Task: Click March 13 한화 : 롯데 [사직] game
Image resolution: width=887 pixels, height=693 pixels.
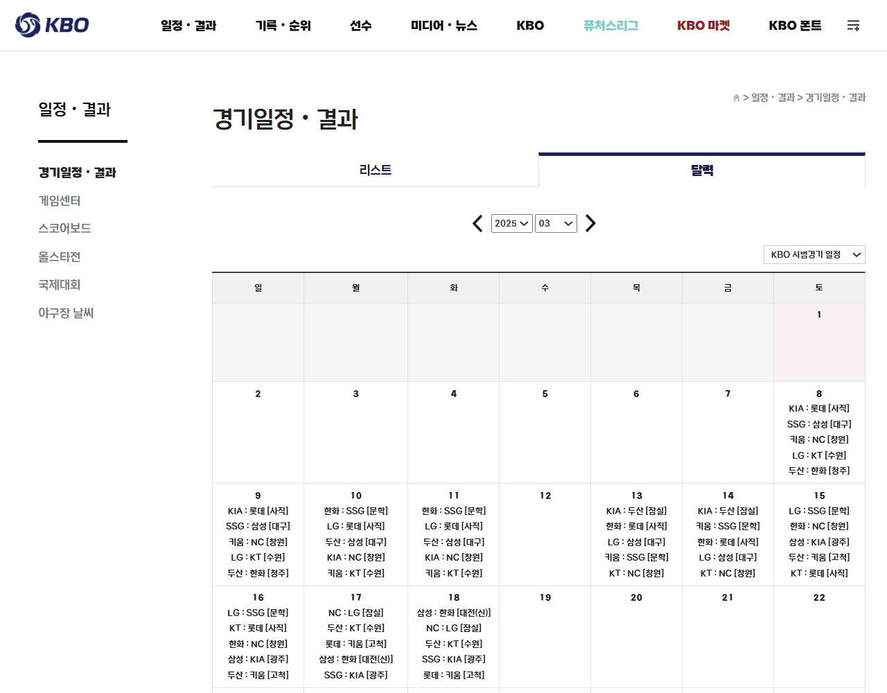Action: coord(636,526)
